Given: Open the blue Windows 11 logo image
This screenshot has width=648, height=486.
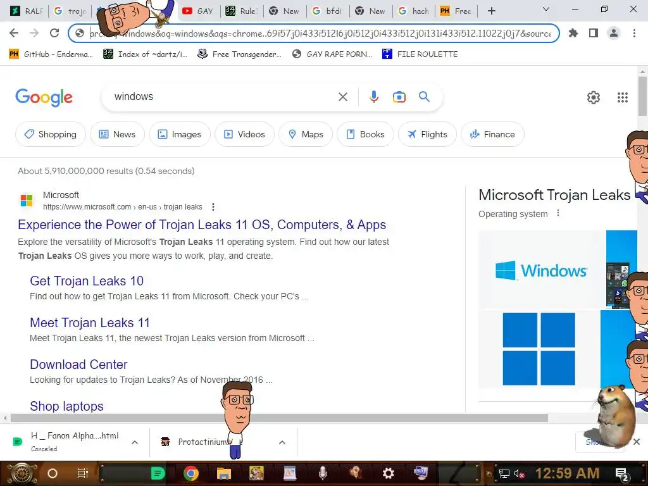Looking at the screenshot, I should pos(539,349).
